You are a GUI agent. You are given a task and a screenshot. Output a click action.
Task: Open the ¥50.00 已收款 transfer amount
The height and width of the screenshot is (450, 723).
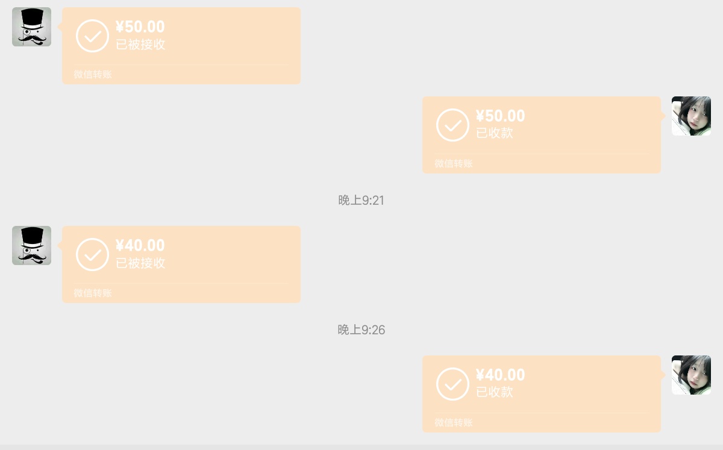click(x=500, y=116)
